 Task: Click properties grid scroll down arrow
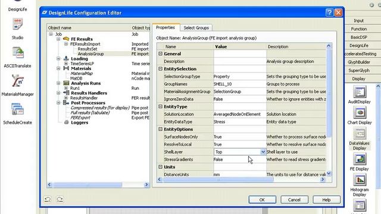[x=329, y=173]
